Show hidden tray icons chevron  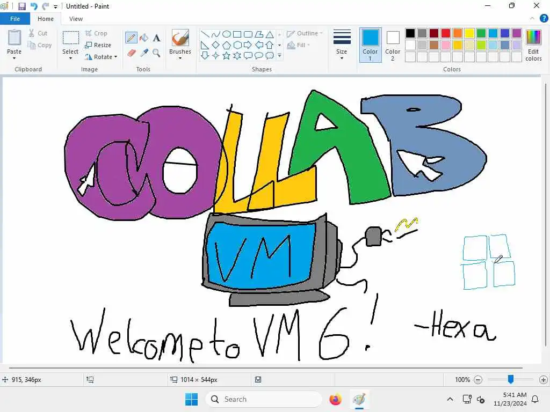click(x=450, y=399)
